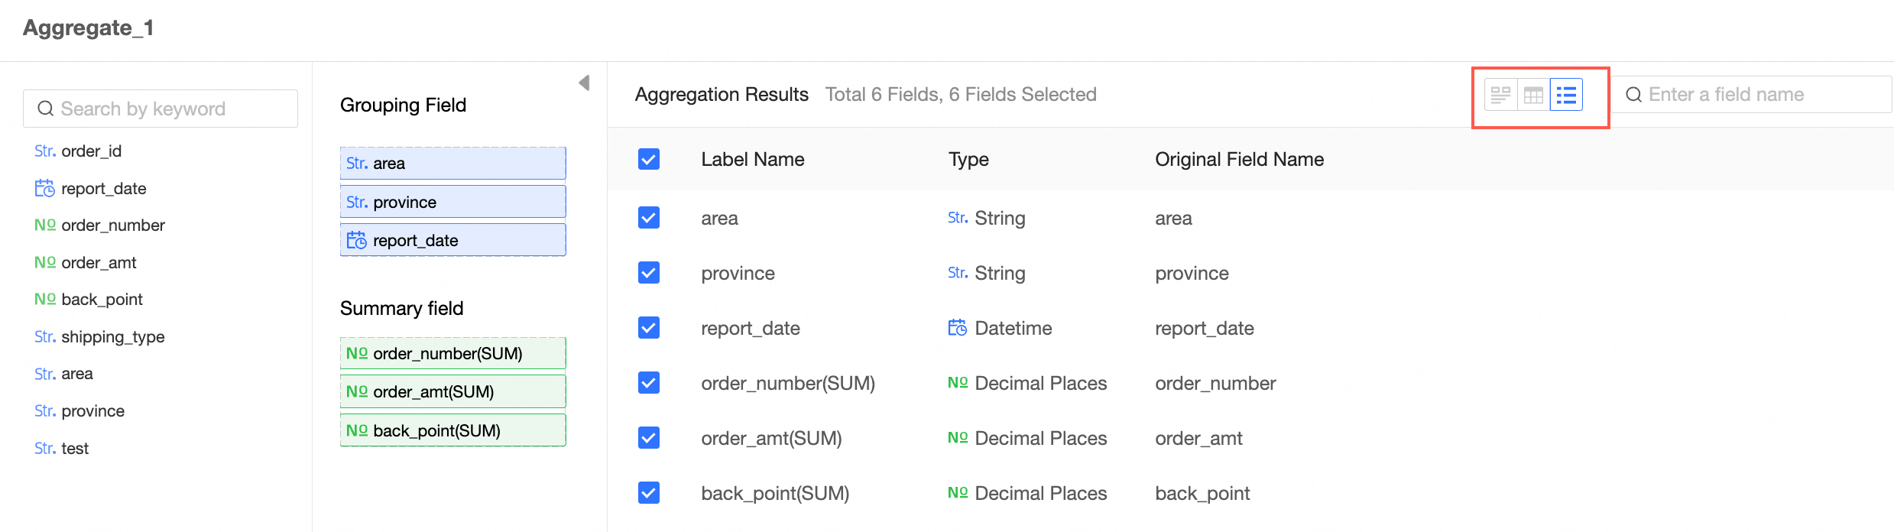The height and width of the screenshot is (532, 1894).
Task: Collapse the field panel with the left arrow
Action: [x=584, y=83]
